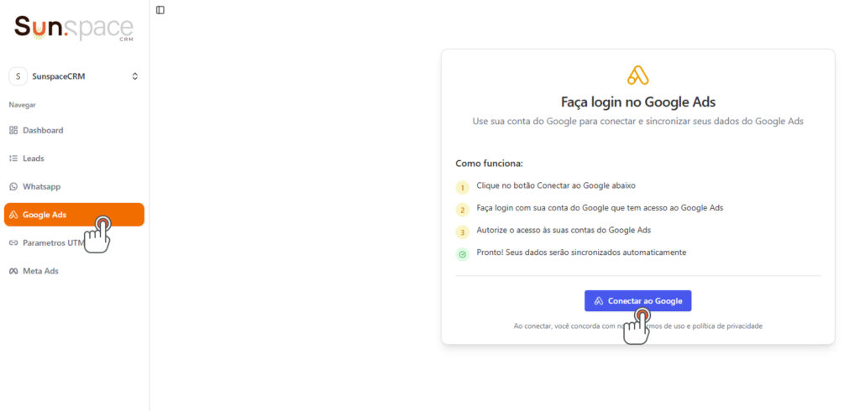Click the Sunspace CRM logo
This screenshot has height=411, width=860.
pyautogui.click(x=74, y=29)
